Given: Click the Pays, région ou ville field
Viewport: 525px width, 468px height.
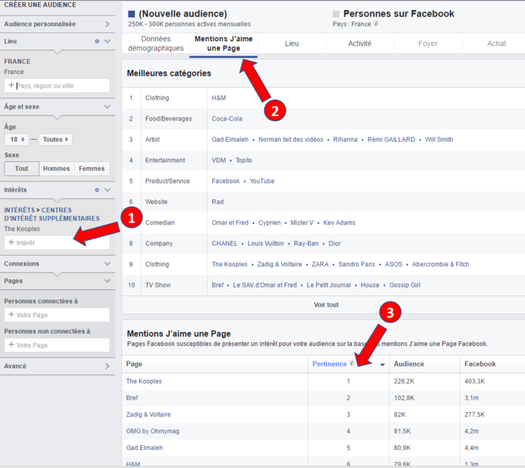Looking at the screenshot, I should tap(57, 86).
